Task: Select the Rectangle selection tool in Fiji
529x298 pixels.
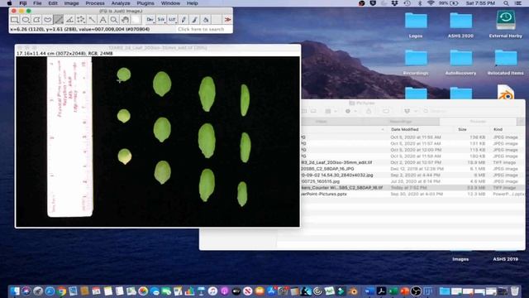Action: pos(15,20)
